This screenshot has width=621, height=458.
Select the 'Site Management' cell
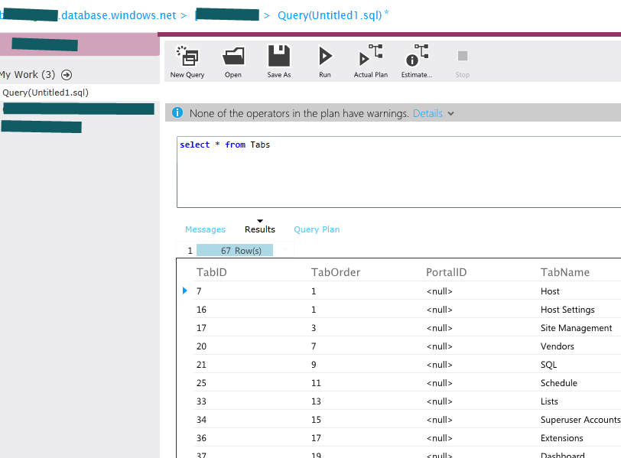point(576,328)
